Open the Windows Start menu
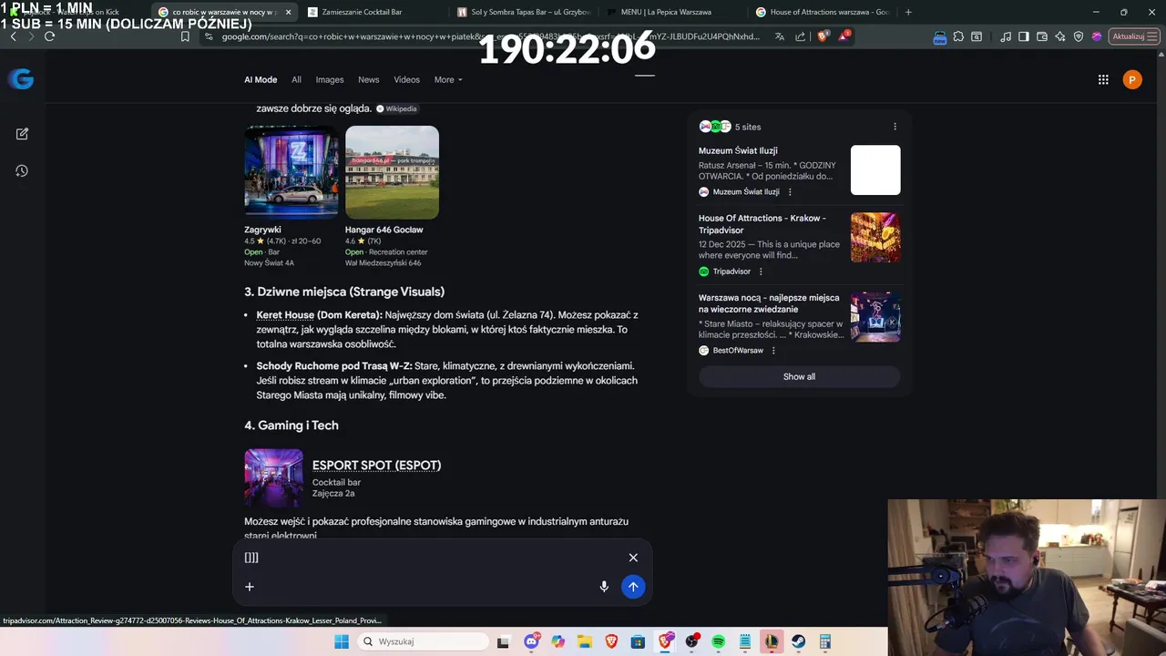Image resolution: width=1166 pixels, height=656 pixels. tap(342, 641)
